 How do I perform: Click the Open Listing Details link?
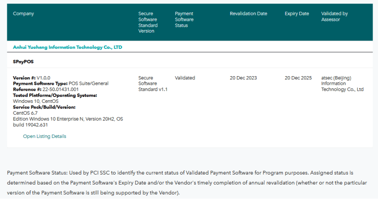pos(45,136)
